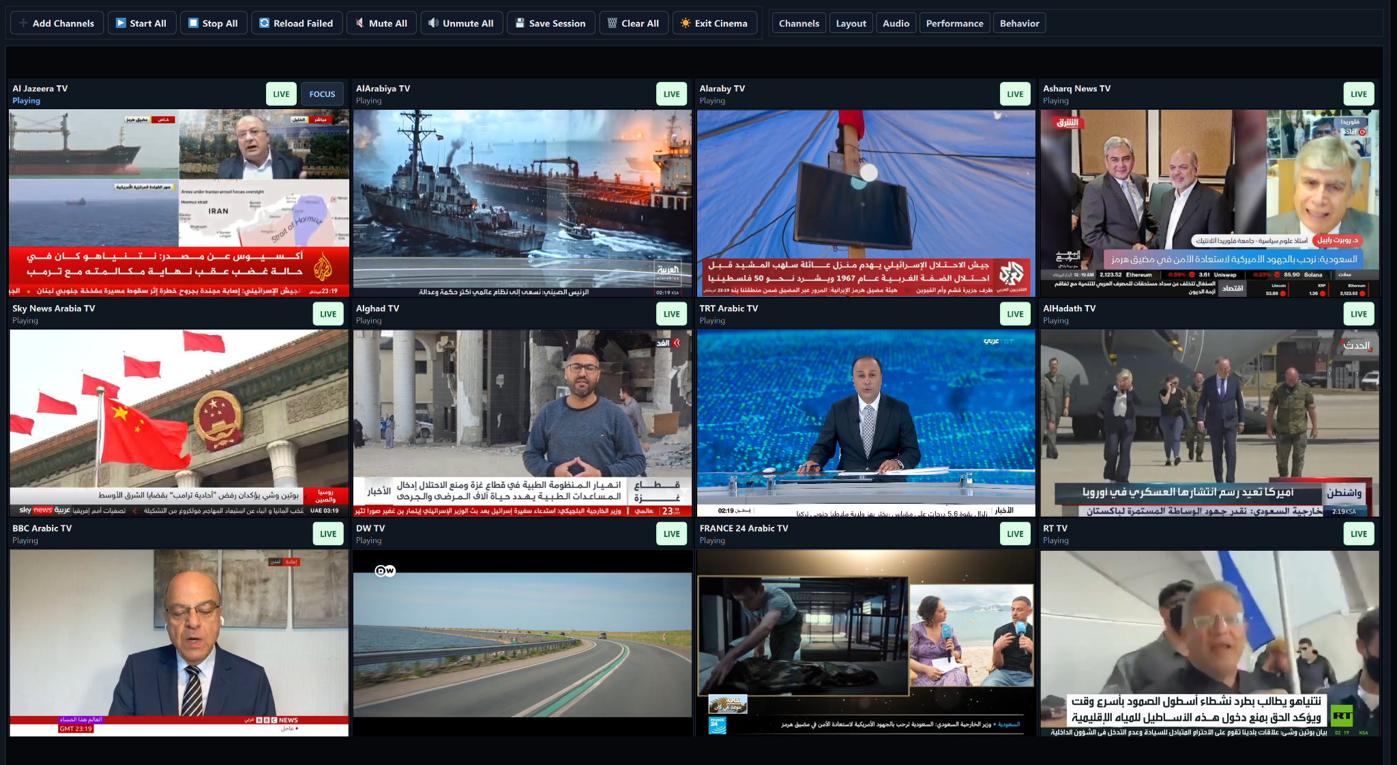The image size is (1397, 765).
Task: Click the Sky News Arabia TV title
Action: click(x=53, y=308)
